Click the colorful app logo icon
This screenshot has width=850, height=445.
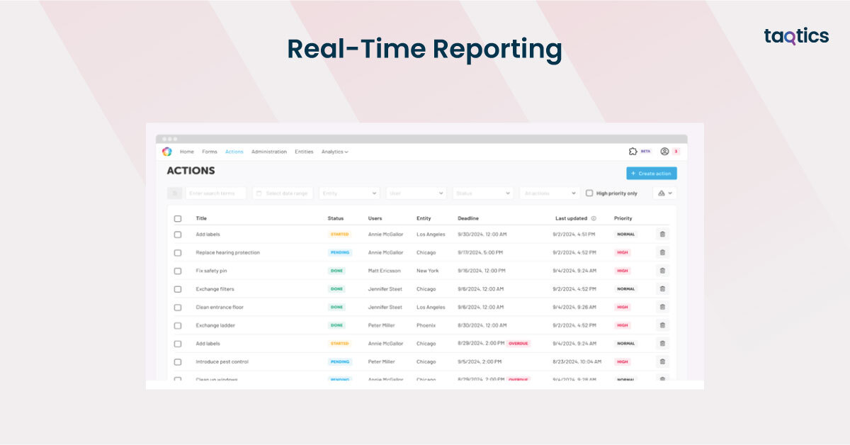coord(167,152)
